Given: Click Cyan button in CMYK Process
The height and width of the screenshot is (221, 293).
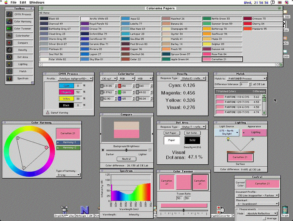Looking at the screenshot, I should [x=66, y=86].
